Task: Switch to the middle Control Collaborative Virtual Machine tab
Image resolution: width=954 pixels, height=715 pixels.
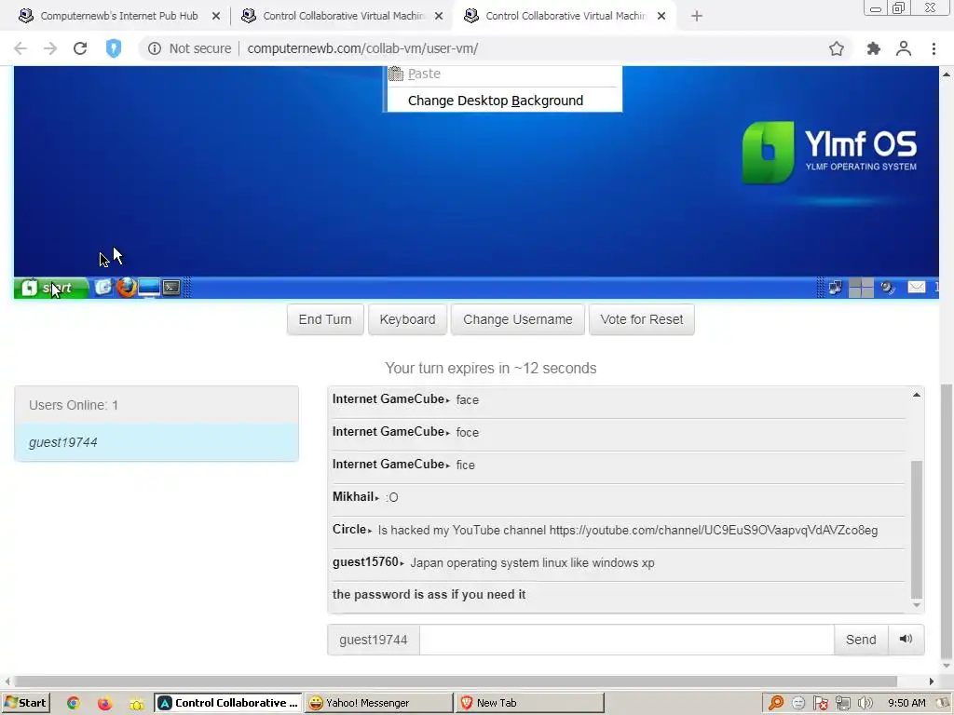Action: coord(344,17)
